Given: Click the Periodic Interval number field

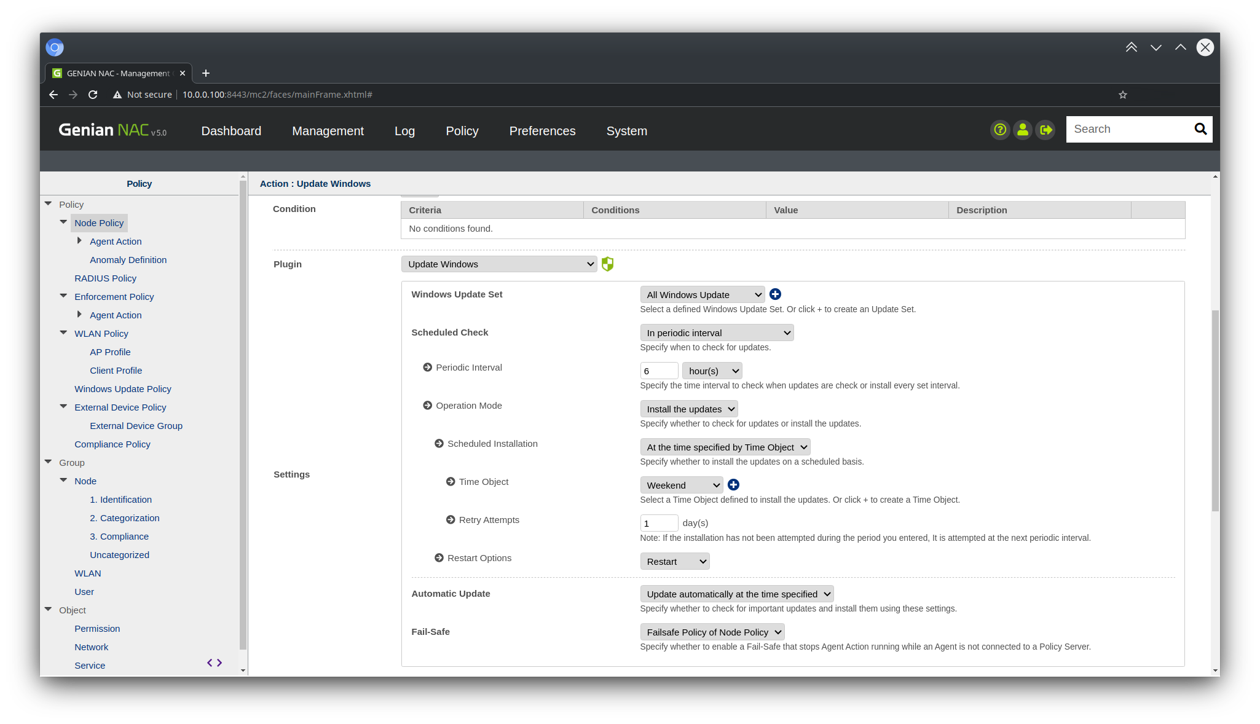Looking at the screenshot, I should [x=659, y=371].
